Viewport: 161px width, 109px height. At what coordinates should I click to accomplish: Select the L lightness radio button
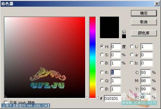tap(132, 46)
